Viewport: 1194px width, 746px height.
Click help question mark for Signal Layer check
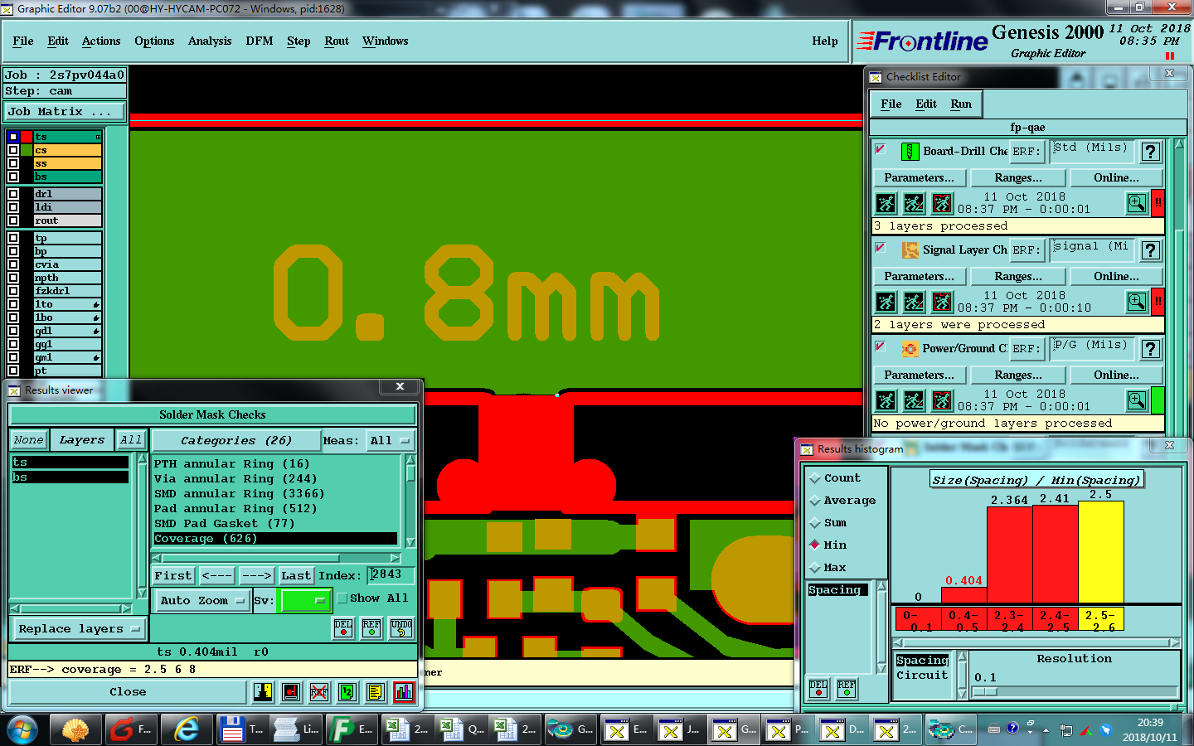pyautogui.click(x=1150, y=250)
